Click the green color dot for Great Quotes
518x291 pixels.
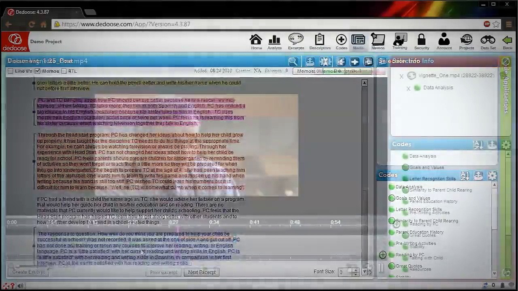[392, 266]
